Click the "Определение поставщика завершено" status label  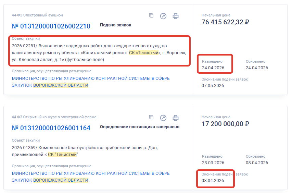coord(139,127)
